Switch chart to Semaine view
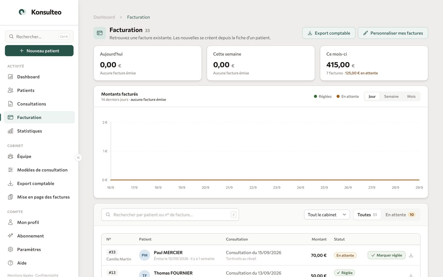 point(391,96)
